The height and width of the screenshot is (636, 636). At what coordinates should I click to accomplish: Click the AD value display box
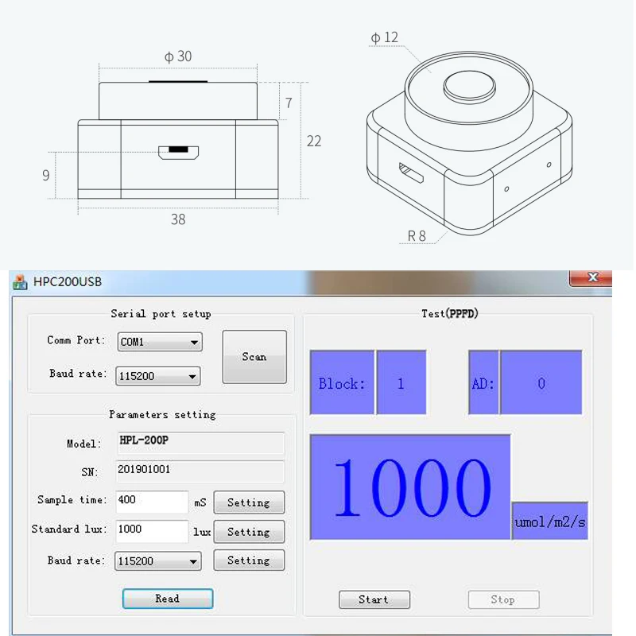pyautogui.click(x=541, y=382)
